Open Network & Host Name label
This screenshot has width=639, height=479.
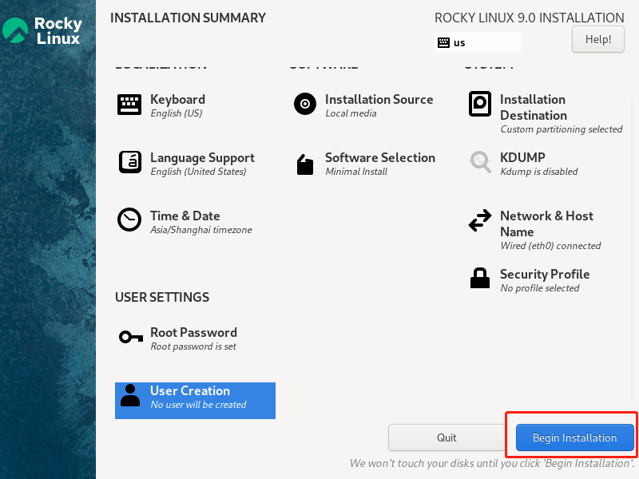click(546, 224)
